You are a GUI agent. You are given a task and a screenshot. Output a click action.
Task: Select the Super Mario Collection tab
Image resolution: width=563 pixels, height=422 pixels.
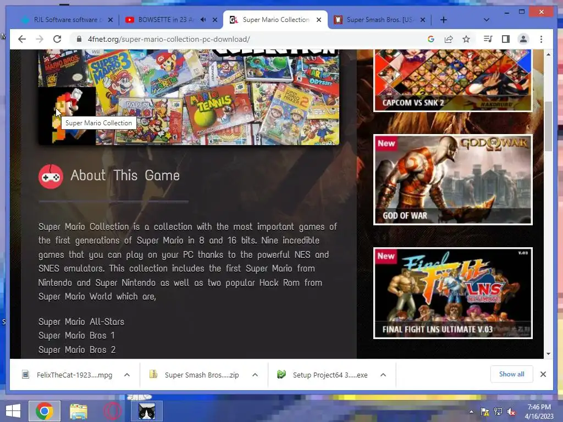275,20
